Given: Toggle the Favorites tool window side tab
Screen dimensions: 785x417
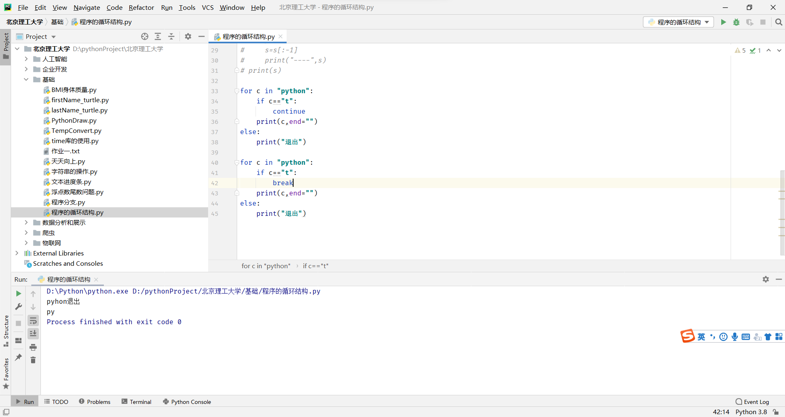Looking at the screenshot, I should [6, 374].
